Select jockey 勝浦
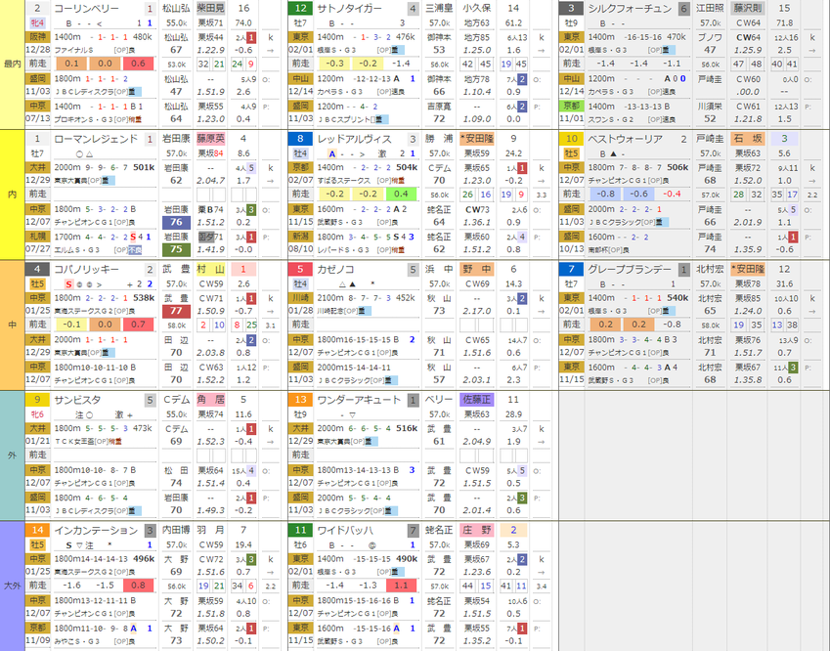The width and height of the screenshot is (830, 651). coord(439,139)
